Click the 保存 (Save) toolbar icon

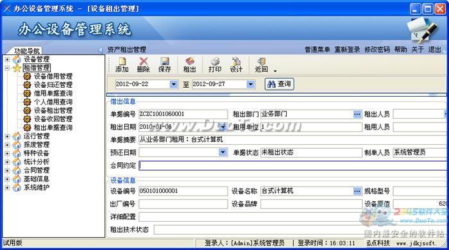pos(165,65)
